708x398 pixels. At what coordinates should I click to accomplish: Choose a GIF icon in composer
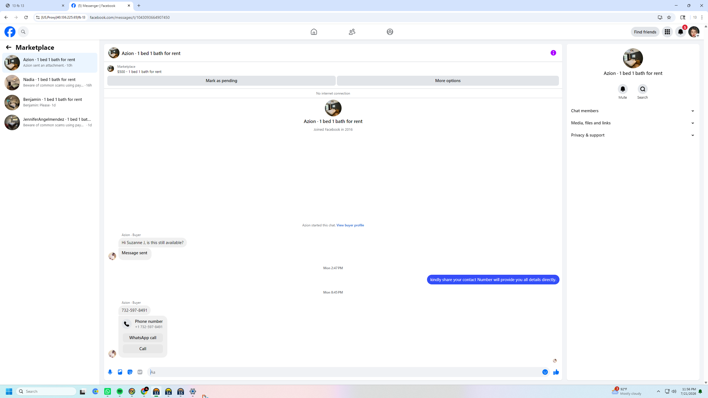click(140, 372)
